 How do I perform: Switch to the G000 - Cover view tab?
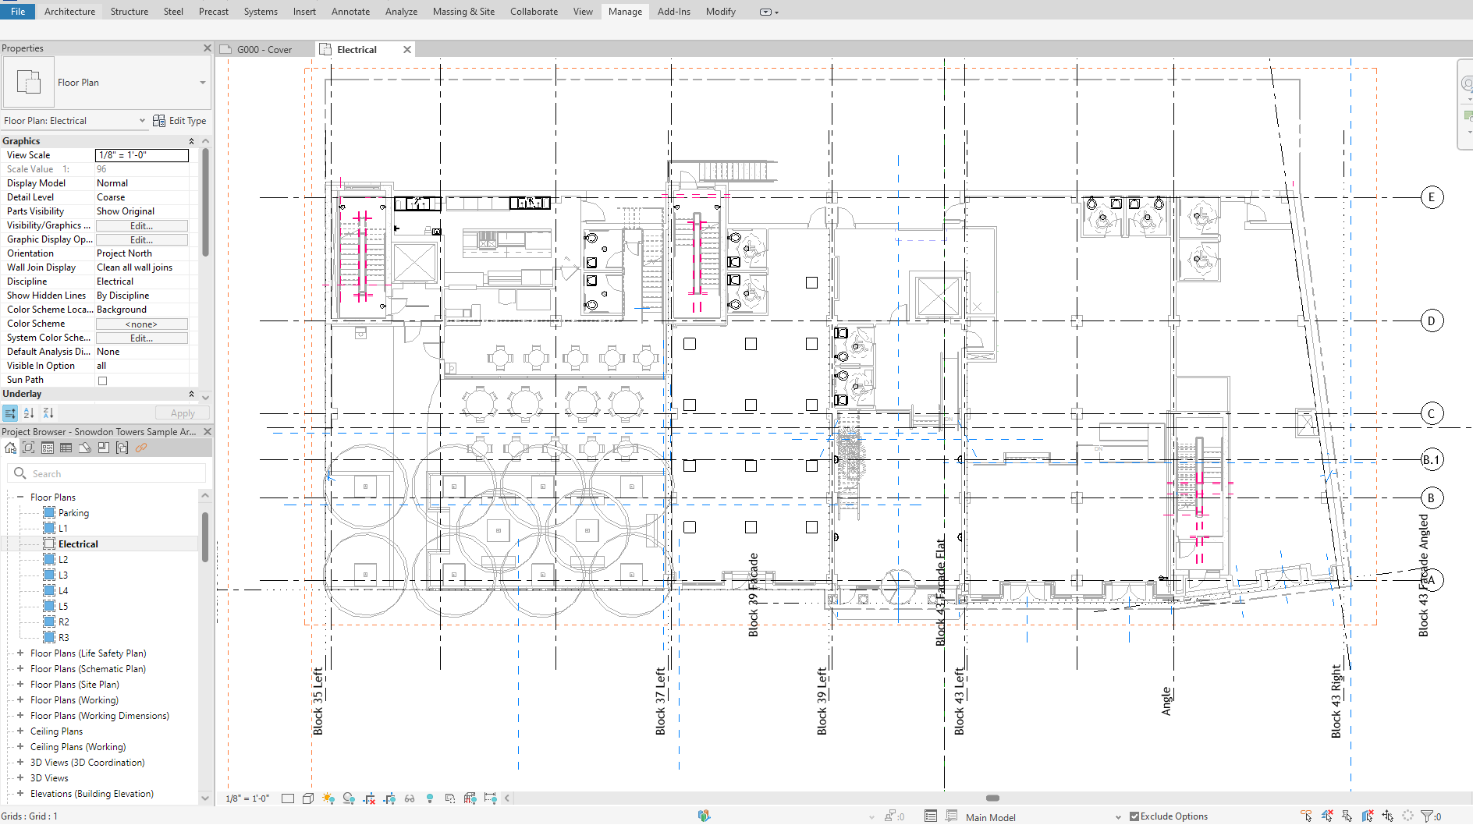click(264, 50)
